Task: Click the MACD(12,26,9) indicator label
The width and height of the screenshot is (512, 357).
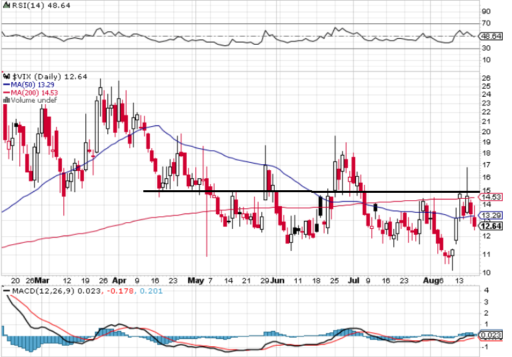Action: pyautogui.click(x=39, y=291)
